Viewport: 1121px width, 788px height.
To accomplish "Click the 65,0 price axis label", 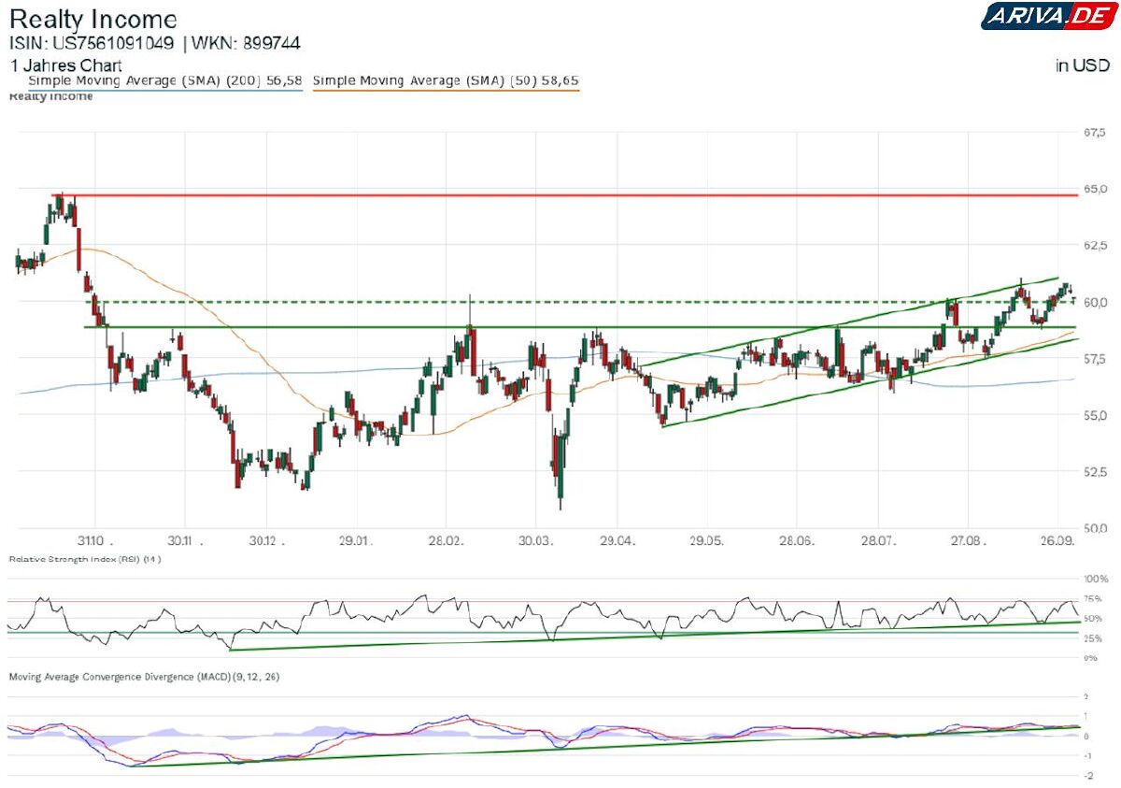I will 1096,189.
